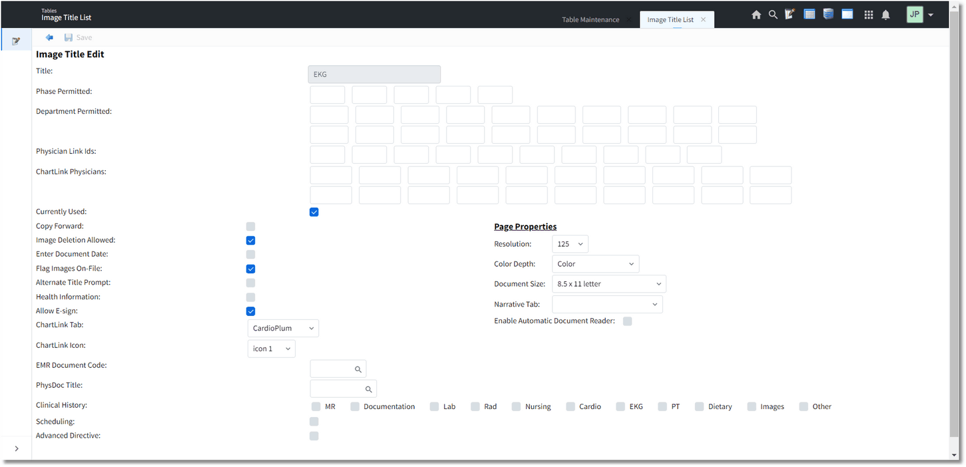The image size is (966, 467).
Task: Click the EMR Document Code field
Action: 338,369
